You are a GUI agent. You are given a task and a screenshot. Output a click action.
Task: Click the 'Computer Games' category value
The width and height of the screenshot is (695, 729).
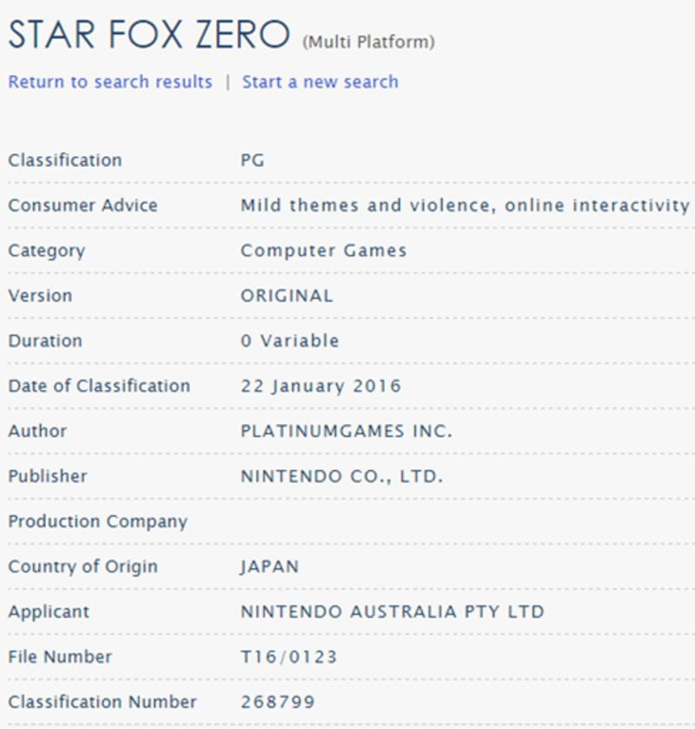click(x=323, y=250)
